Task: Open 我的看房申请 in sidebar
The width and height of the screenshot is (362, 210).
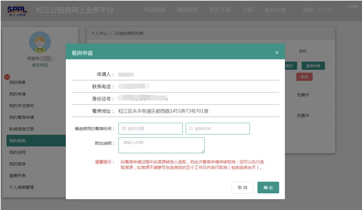Action: click(21, 117)
